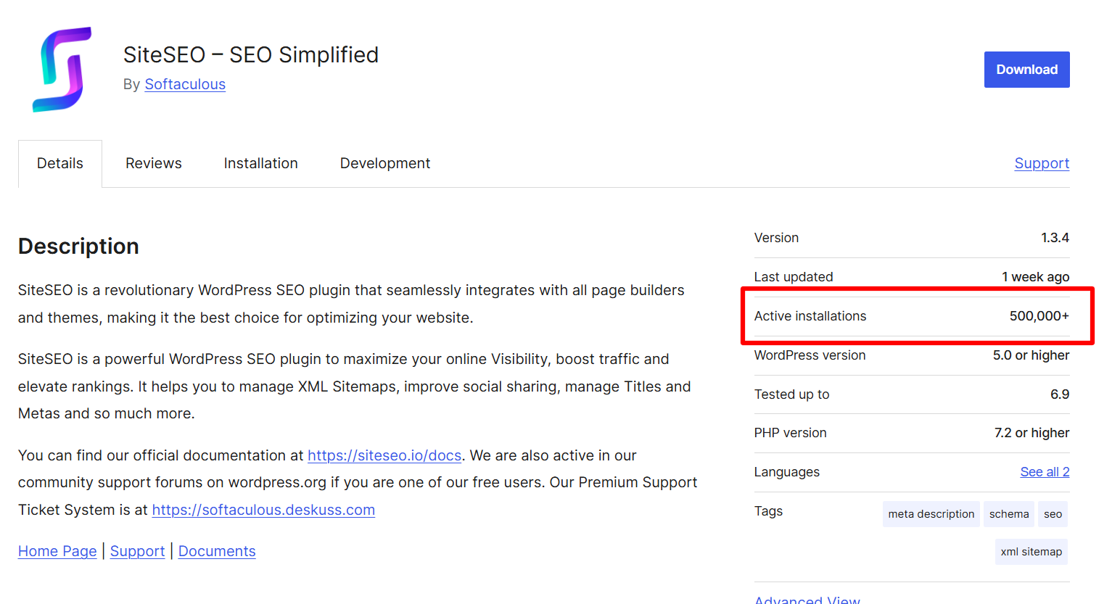Select the meta description tag
The width and height of the screenshot is (1120, 604).
[x=931, y=513]
